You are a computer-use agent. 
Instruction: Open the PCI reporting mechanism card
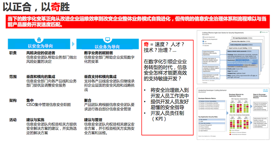(248, 38)
